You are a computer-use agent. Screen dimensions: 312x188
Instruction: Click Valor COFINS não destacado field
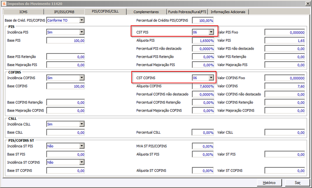285,94
